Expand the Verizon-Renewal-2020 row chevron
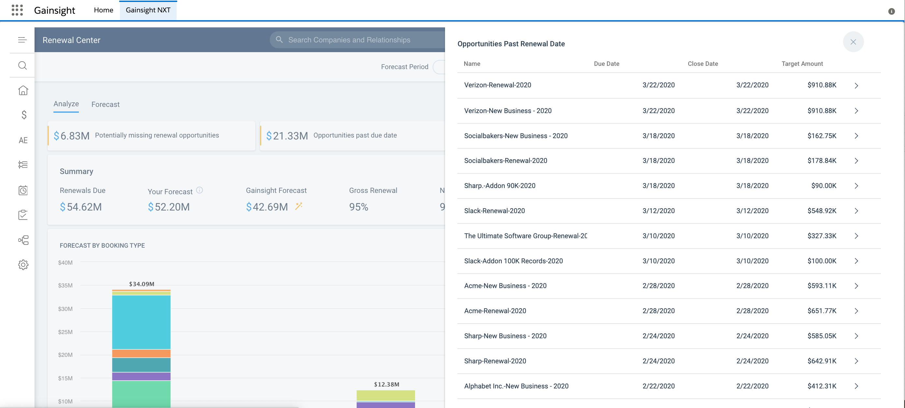The width and height of the screenshot is (905, 408). (x=856, y=85)
